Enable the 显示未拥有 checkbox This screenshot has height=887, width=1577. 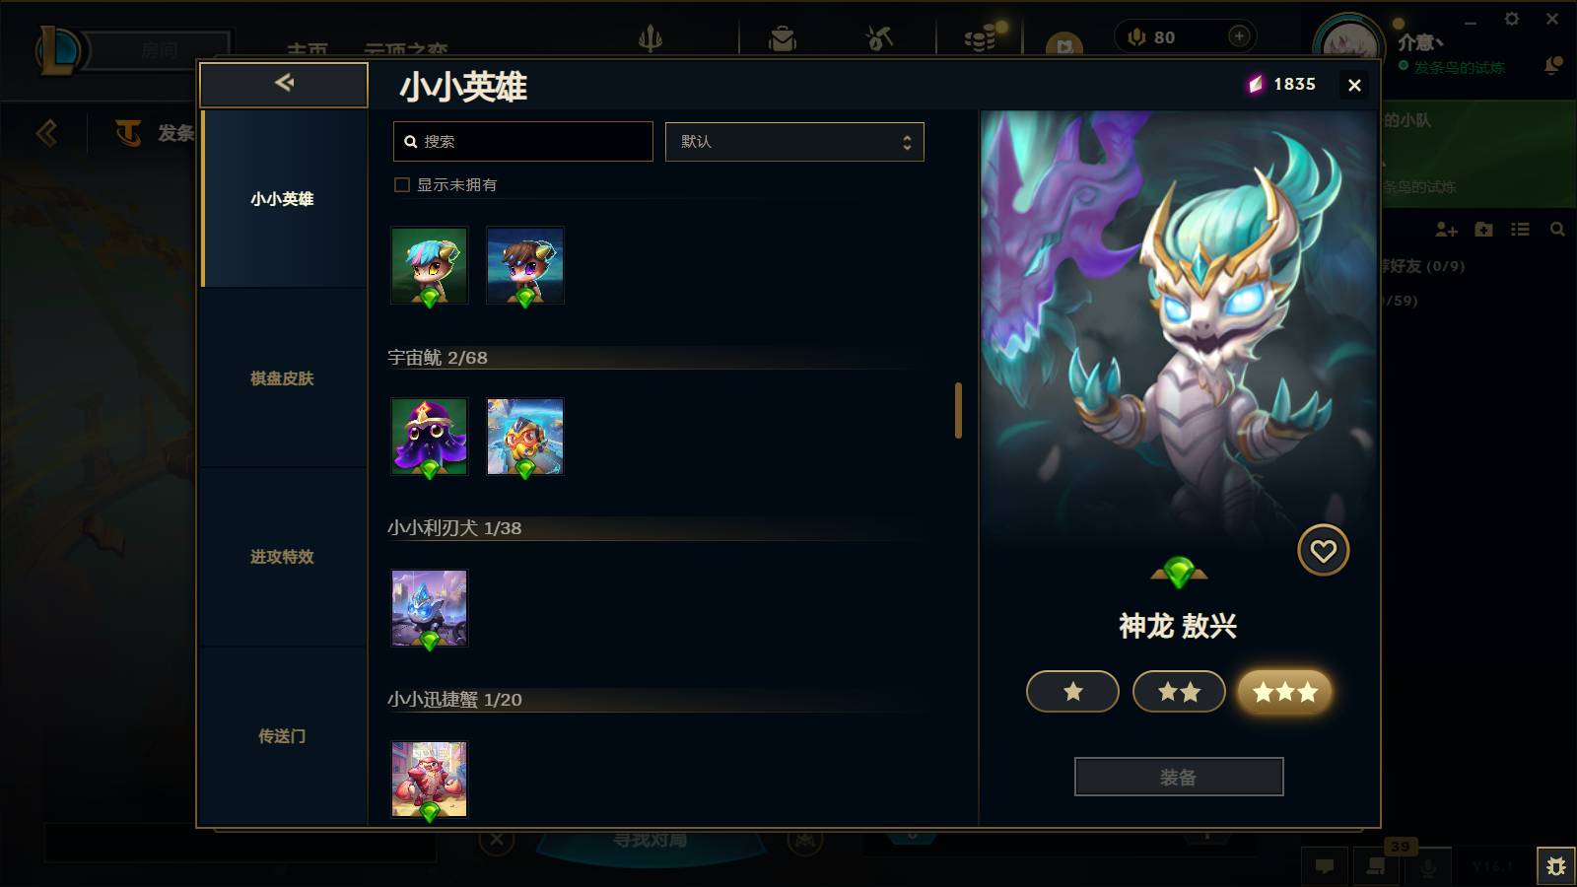pyautogui.click(x=402, y=185)
